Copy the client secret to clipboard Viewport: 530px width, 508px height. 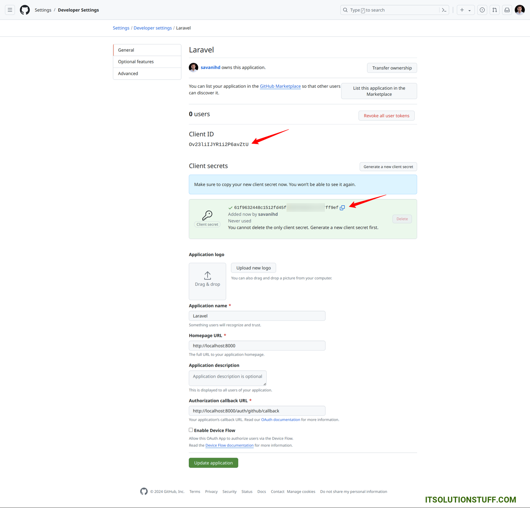[343, 208]
